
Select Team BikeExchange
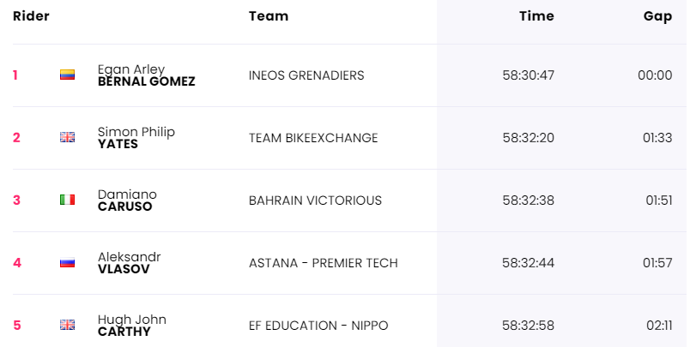[313, 138]
